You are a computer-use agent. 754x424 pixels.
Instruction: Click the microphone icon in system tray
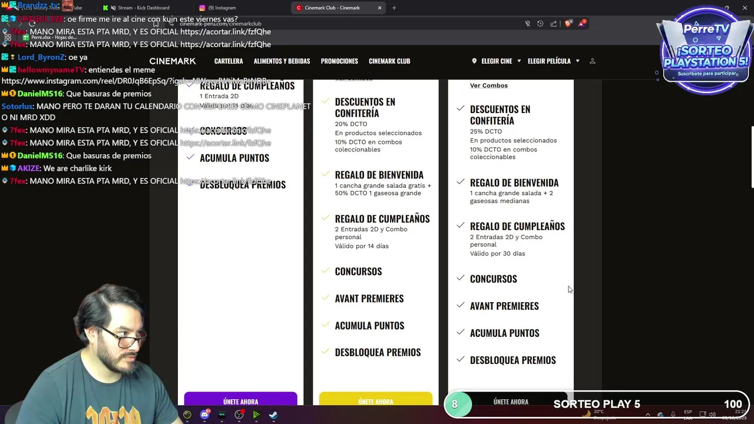[673, 415]
